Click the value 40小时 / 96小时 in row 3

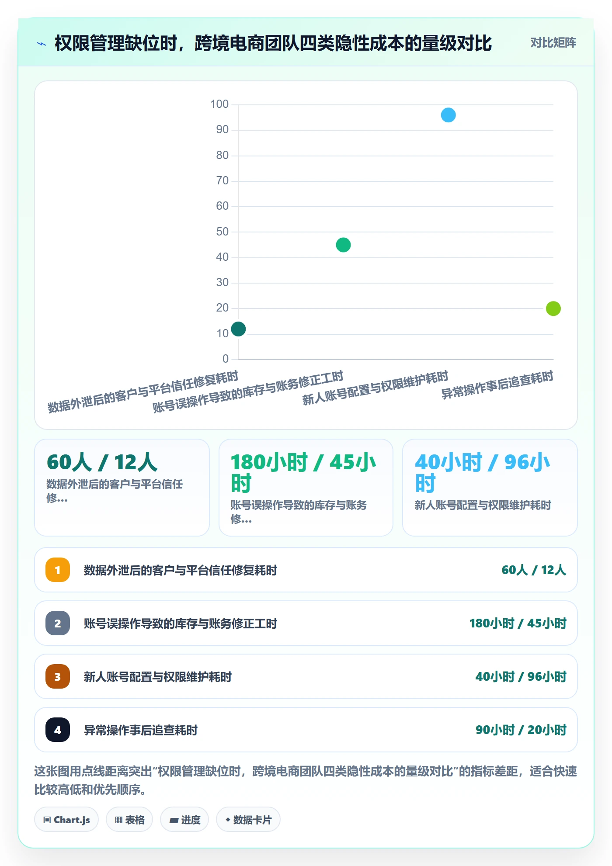521,676
